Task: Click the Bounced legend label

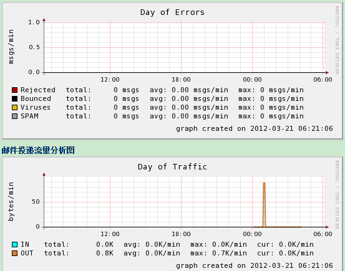Action: 36,98
